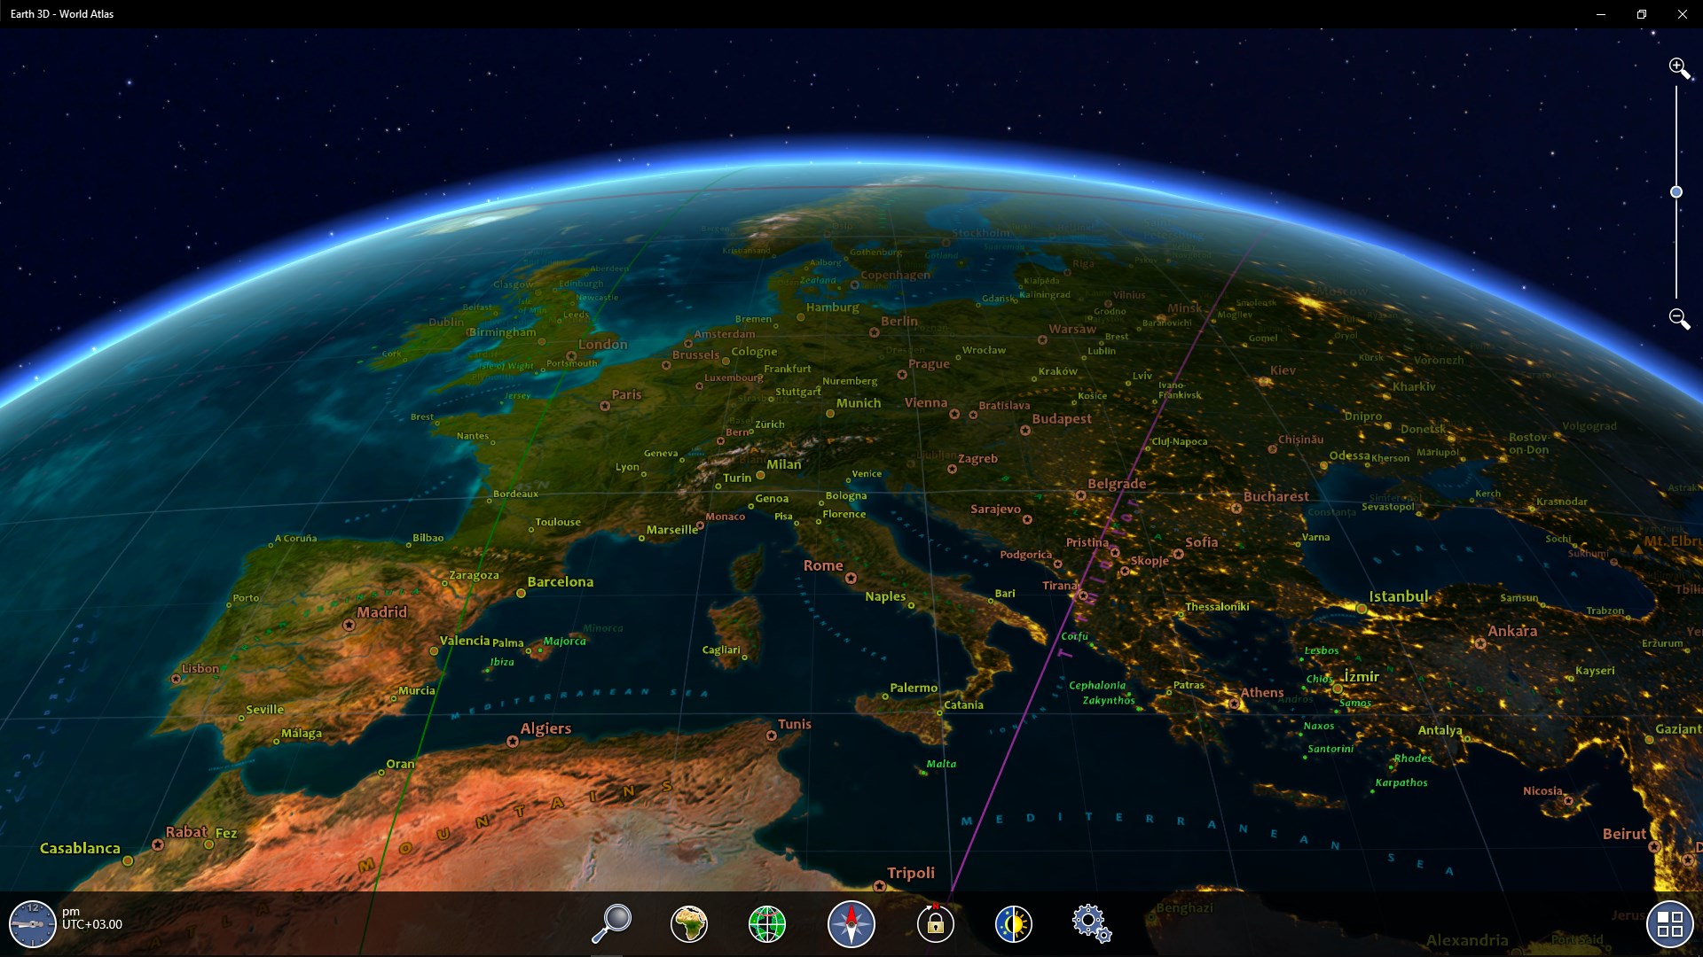Screen dimensions: 1703x957
Task: Click the Africa globe map-style icon
Action: 689,923
